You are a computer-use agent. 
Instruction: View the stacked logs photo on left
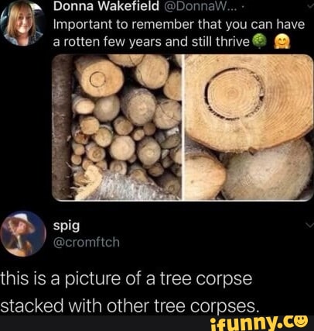[x=117, y=127]
